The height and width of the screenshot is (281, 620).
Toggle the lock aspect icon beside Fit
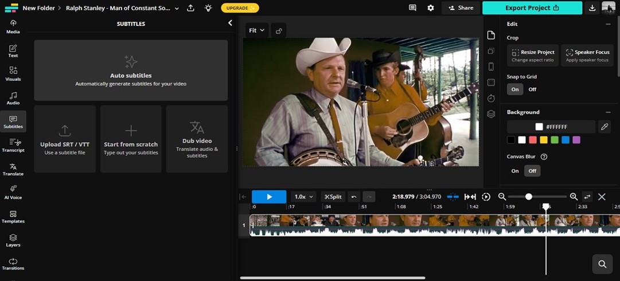(x=279, y=30)
